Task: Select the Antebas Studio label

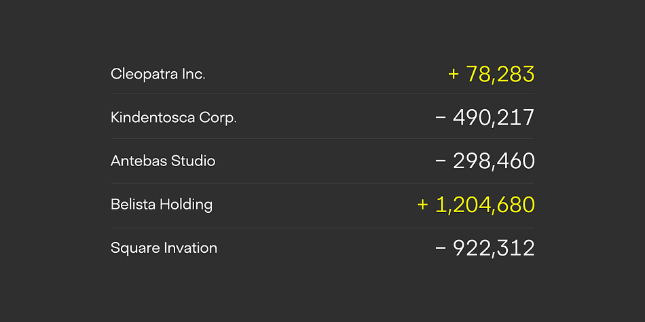Action: coord(163,161)
